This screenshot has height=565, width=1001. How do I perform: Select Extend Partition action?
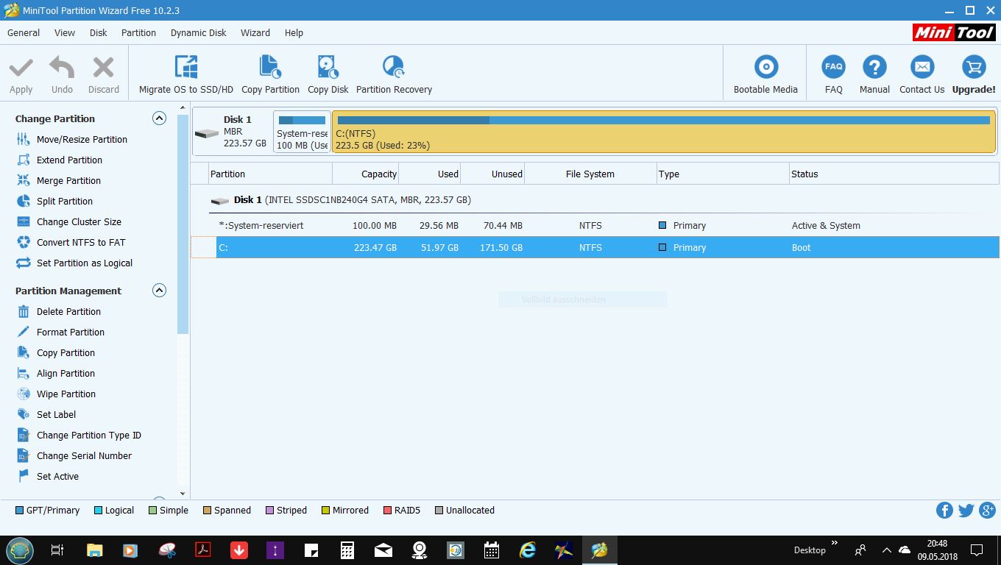[69, 160]
